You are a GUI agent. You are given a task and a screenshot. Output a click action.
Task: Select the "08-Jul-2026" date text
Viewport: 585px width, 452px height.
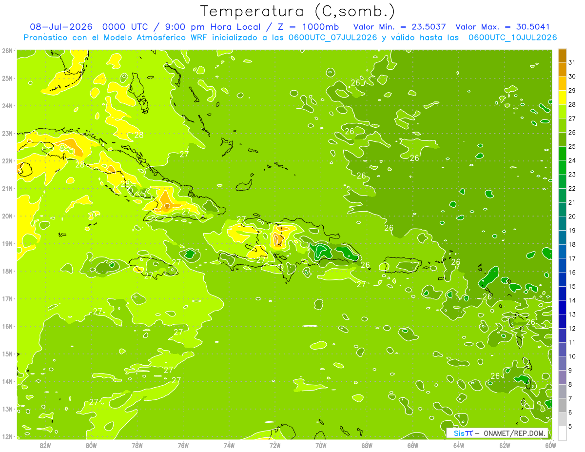pos(60,27)
